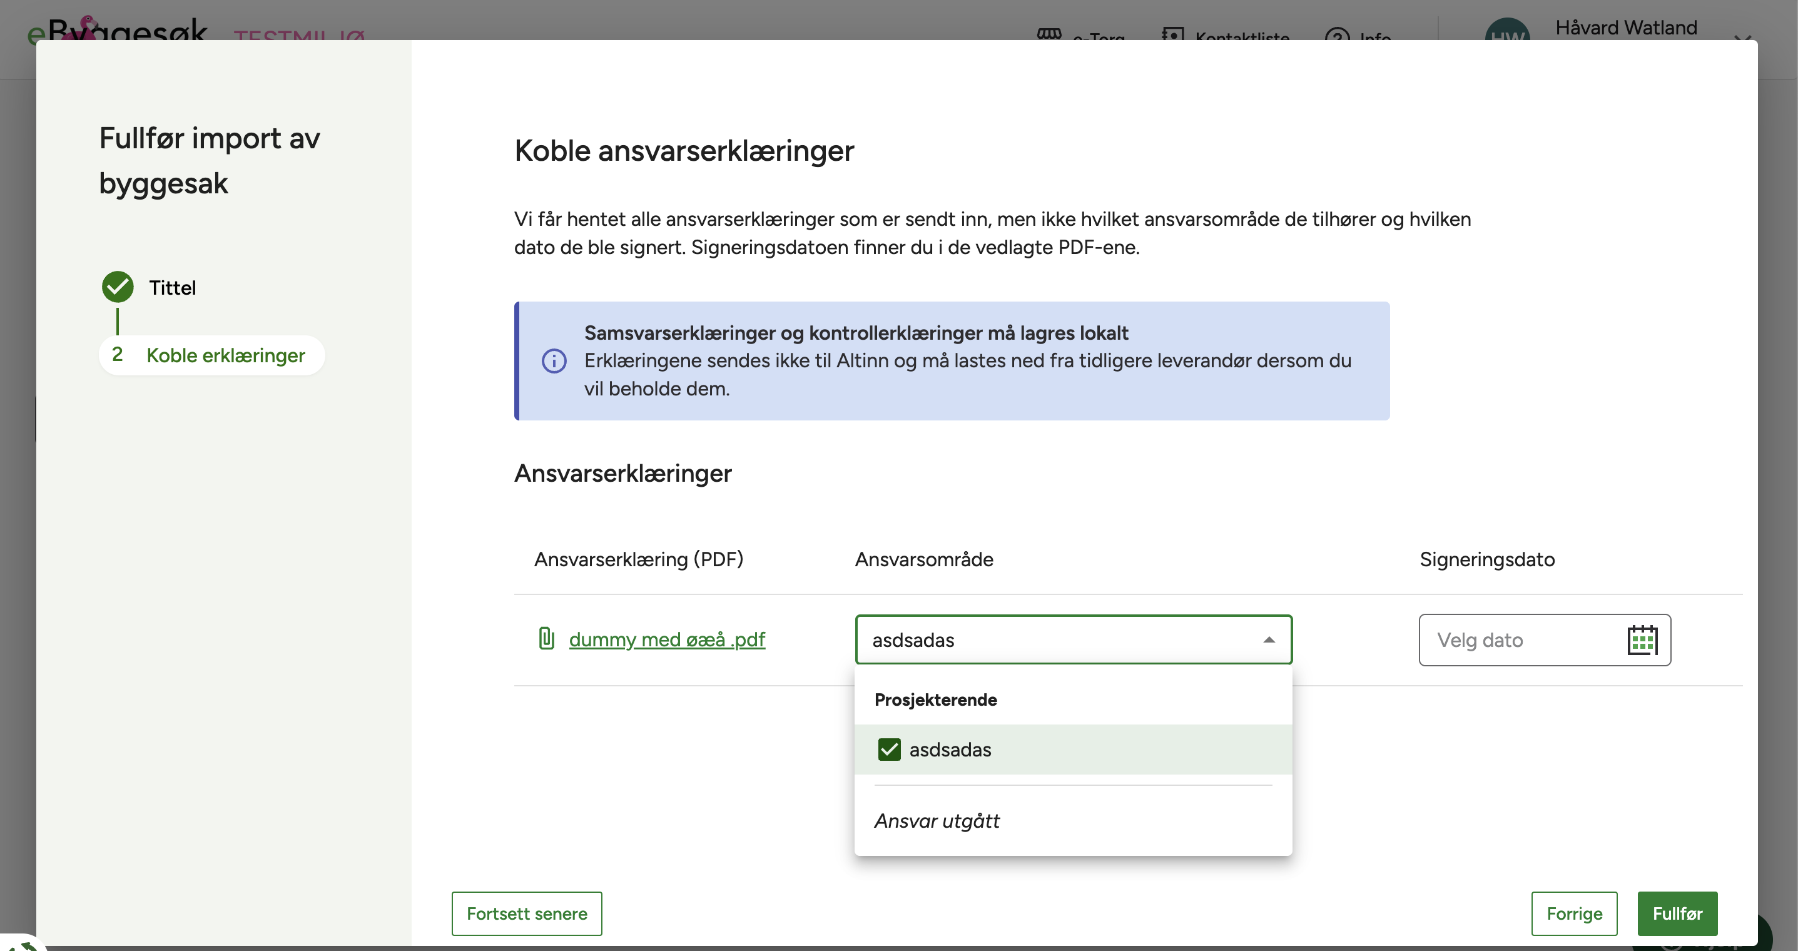Click the e-Torg icon in header
The width and height of the screenshot is (1798, 951).
click(1049, 34)
